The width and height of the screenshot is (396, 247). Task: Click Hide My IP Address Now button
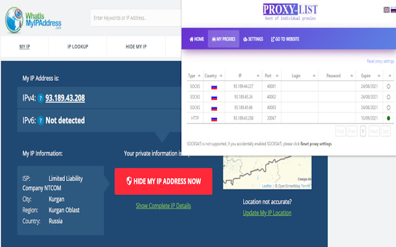pos(163,182)
